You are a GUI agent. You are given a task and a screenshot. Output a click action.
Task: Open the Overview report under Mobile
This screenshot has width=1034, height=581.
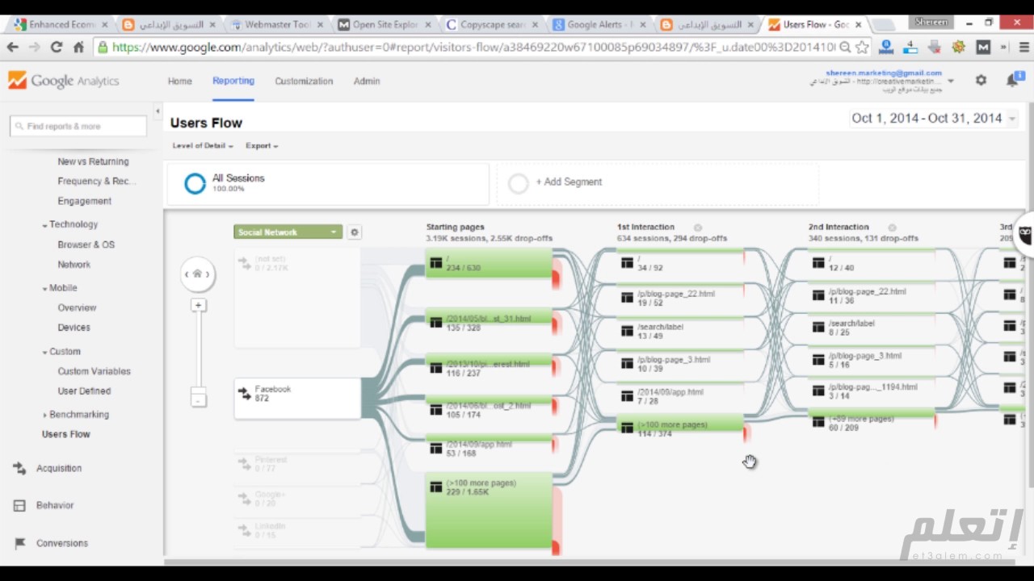[x=77, y=308]
